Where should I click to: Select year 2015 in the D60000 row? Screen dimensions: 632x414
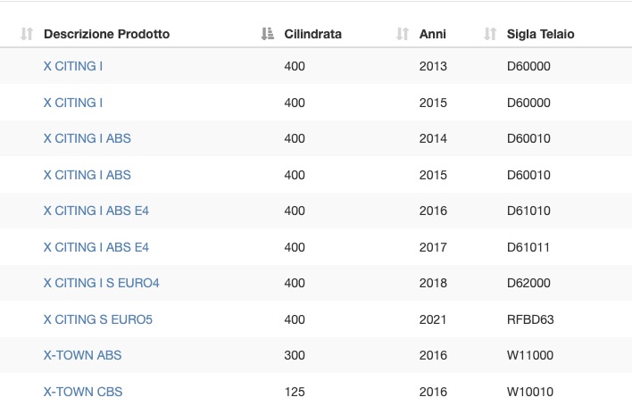(433, 103)
